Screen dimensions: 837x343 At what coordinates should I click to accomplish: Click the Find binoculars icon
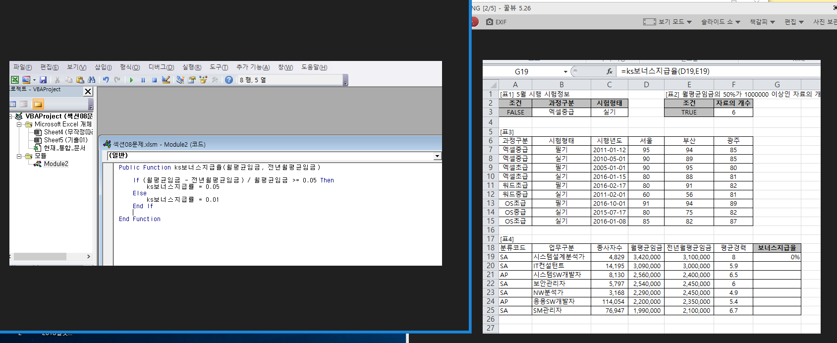92,80
